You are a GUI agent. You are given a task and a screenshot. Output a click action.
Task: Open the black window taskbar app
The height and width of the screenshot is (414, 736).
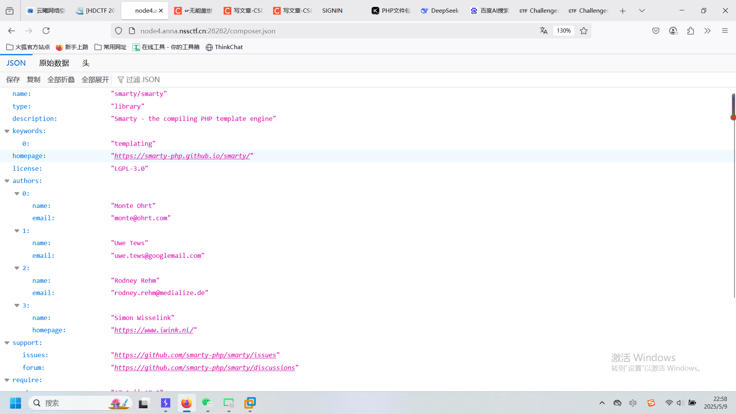click(143, 403)
